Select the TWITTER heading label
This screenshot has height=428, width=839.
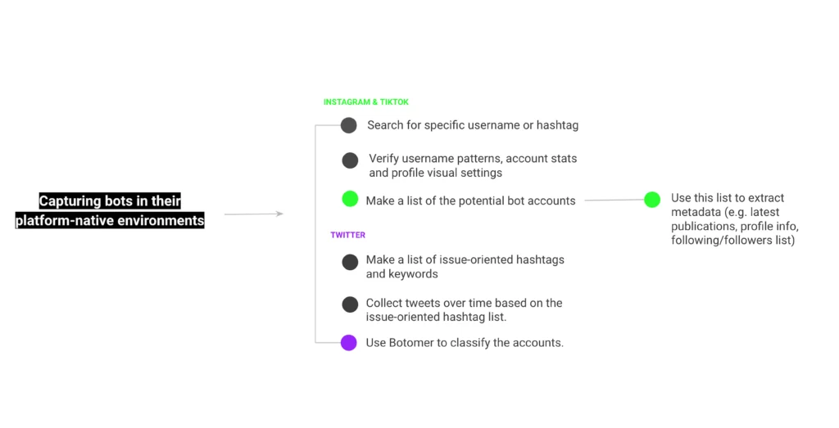[x=347, y=235]
